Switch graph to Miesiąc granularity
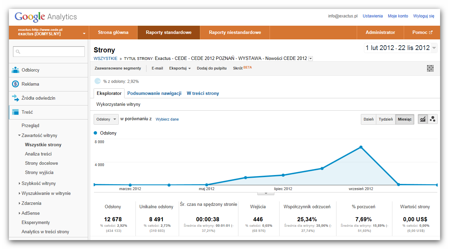 coord(405,119)
